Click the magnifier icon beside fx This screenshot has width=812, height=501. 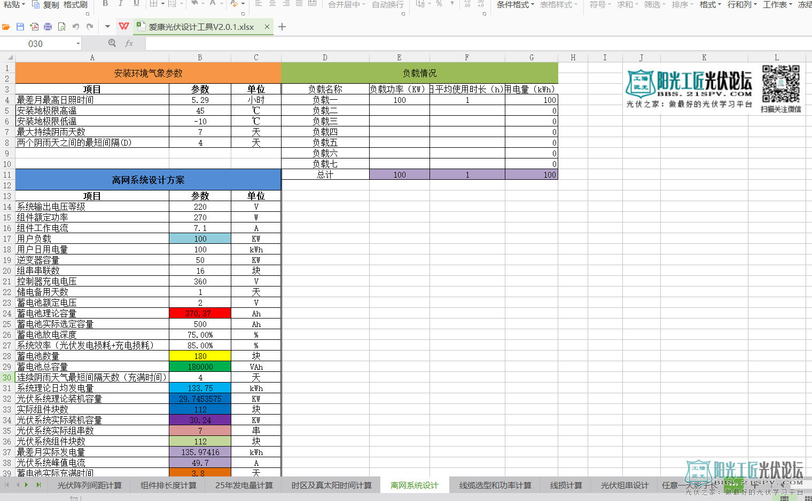[112, 43]
